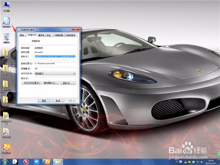Select the 快速锁定 shortcut icon on desktop
The height and width of the screenshot is (165, 220).
[x=6, y=22]
